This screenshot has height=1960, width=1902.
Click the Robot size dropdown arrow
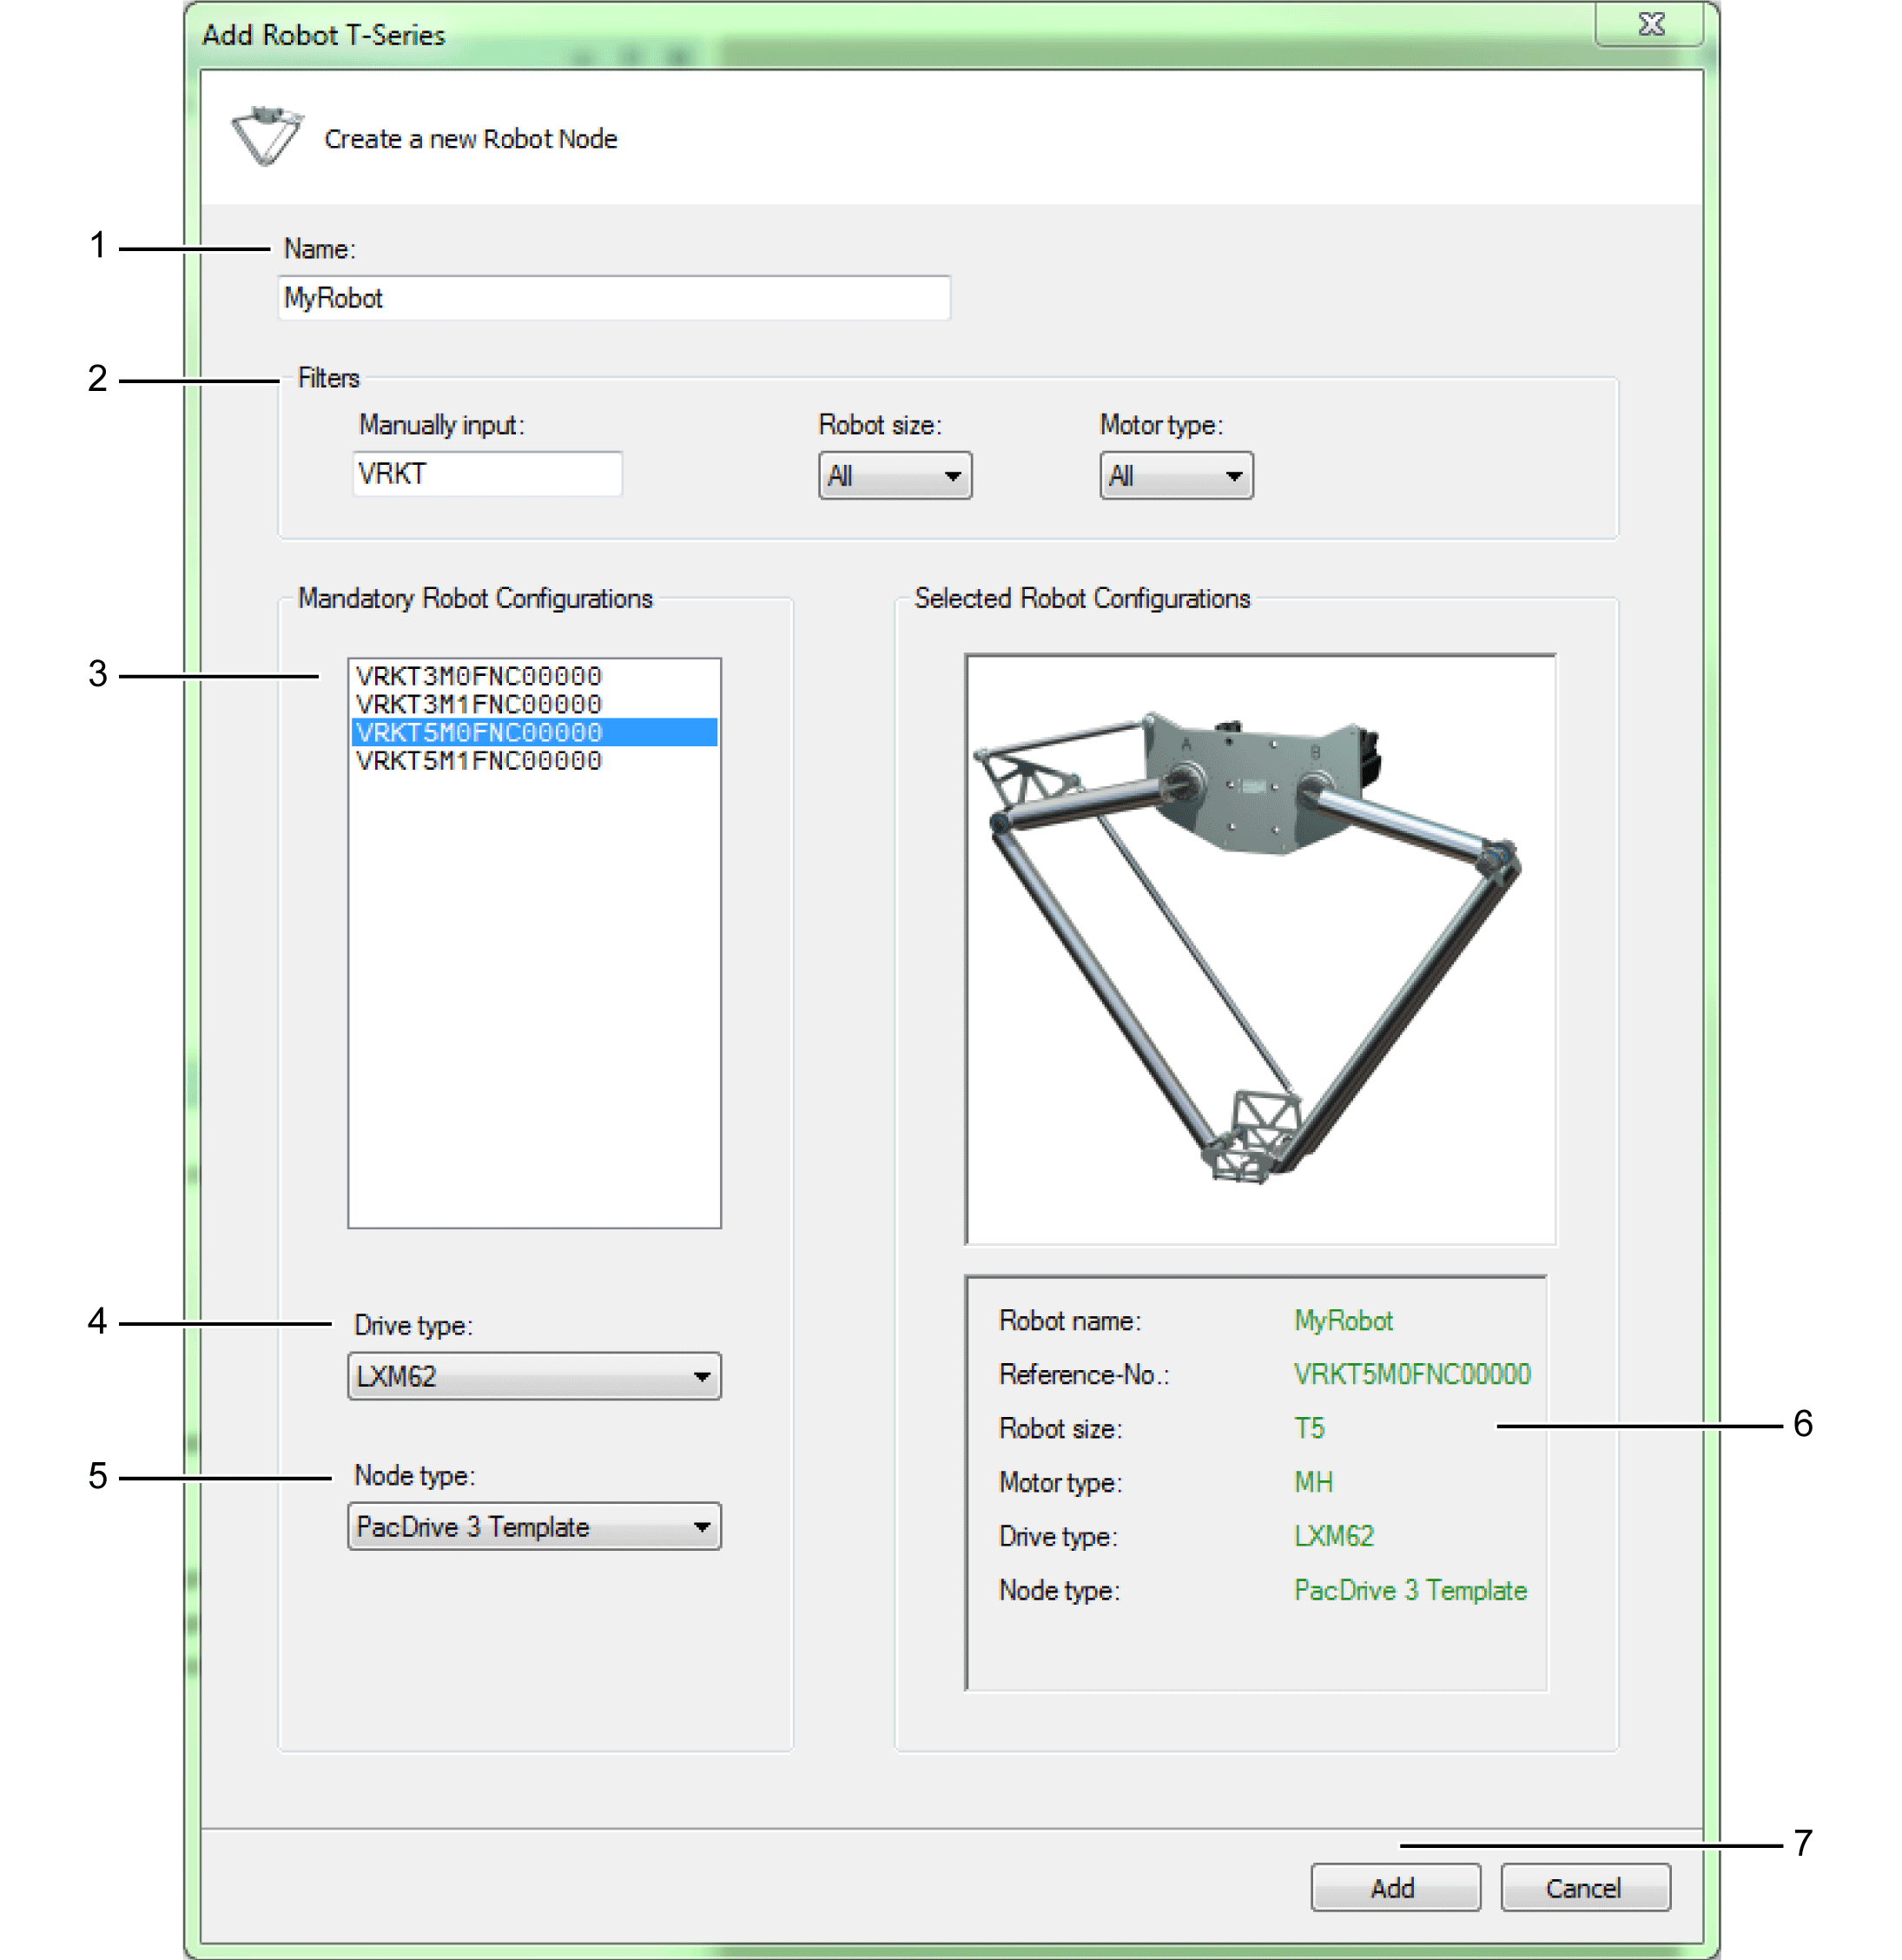click(x=953, y=476)
